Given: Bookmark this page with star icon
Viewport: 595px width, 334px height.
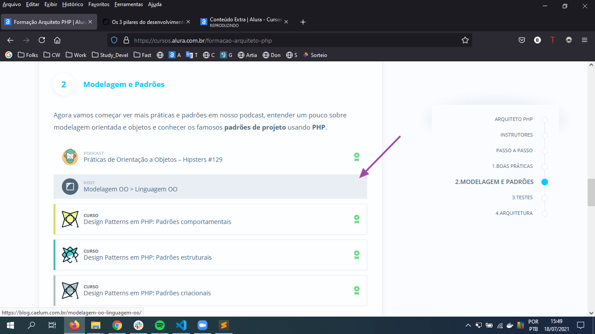Looking at the screenshot, I should click(465, 40).
